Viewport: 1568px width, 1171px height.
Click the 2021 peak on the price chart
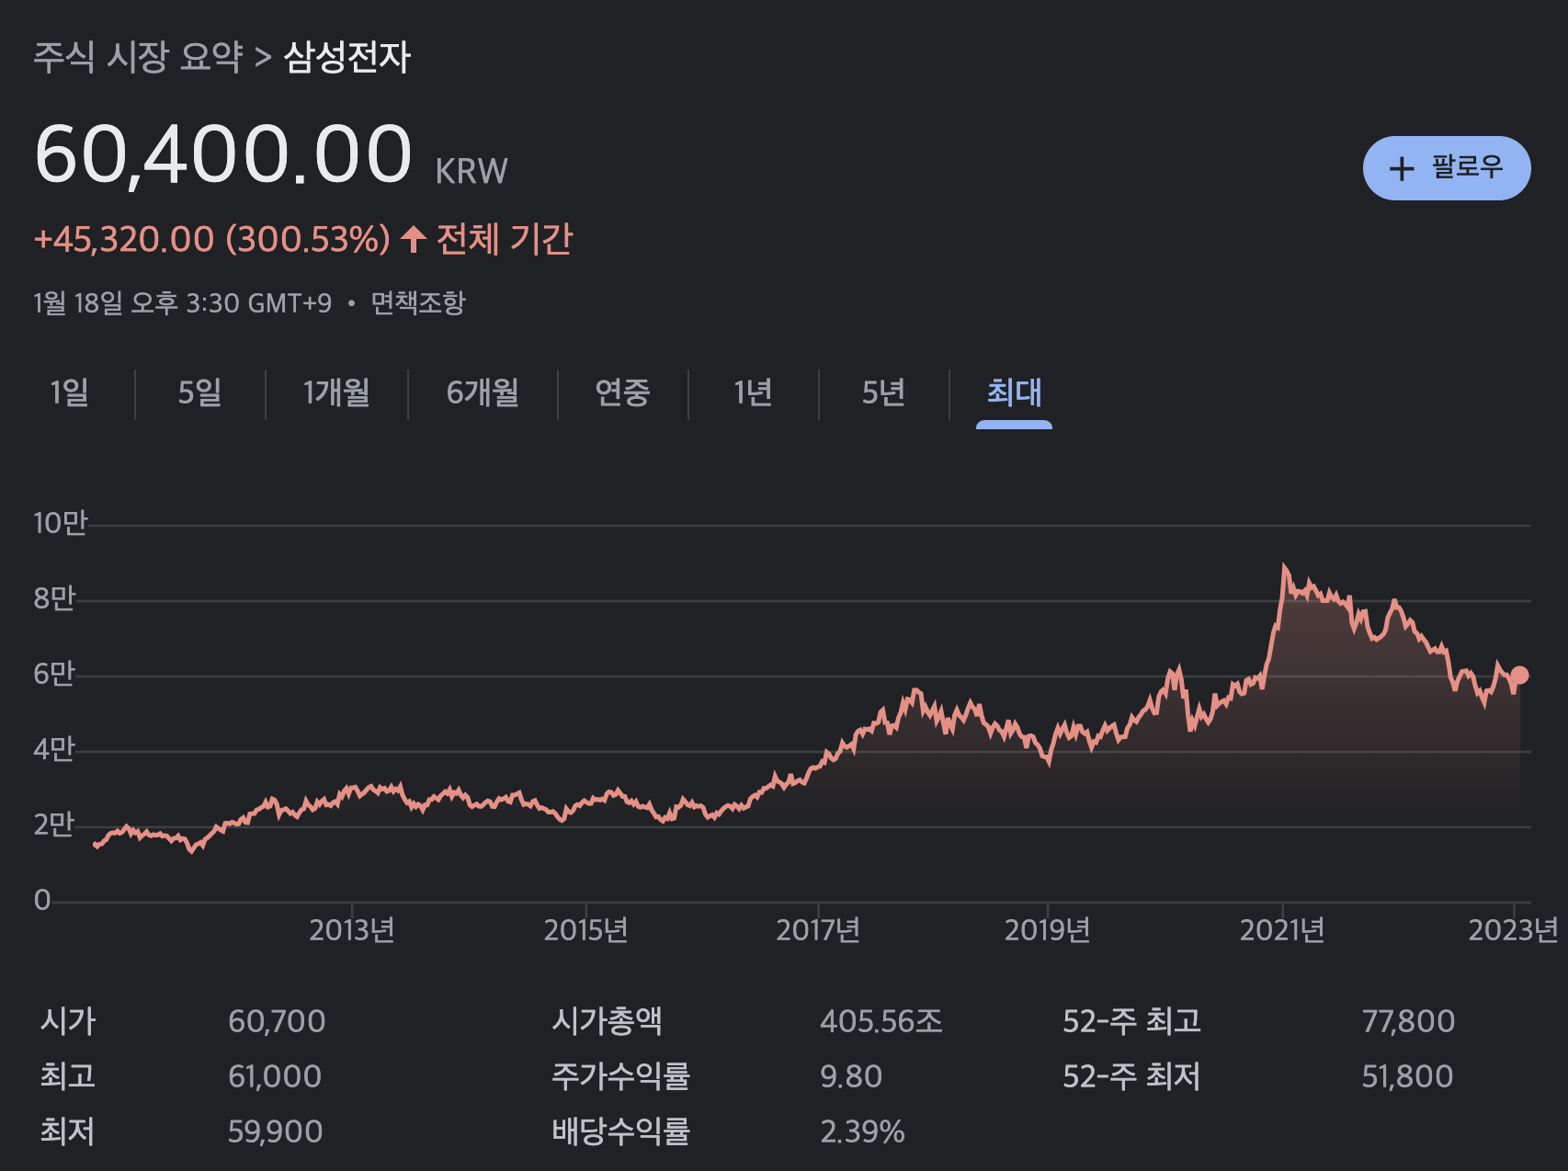[1284, 566]
